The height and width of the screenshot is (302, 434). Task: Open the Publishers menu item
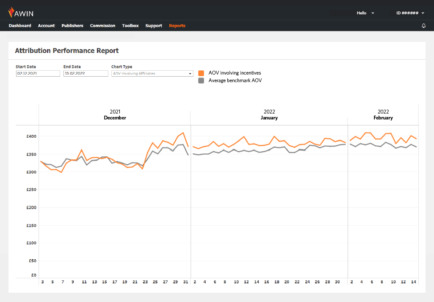coord(72,26)
